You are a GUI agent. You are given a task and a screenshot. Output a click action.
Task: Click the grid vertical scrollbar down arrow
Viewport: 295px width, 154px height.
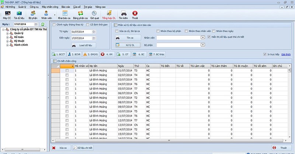coord(289,137)
